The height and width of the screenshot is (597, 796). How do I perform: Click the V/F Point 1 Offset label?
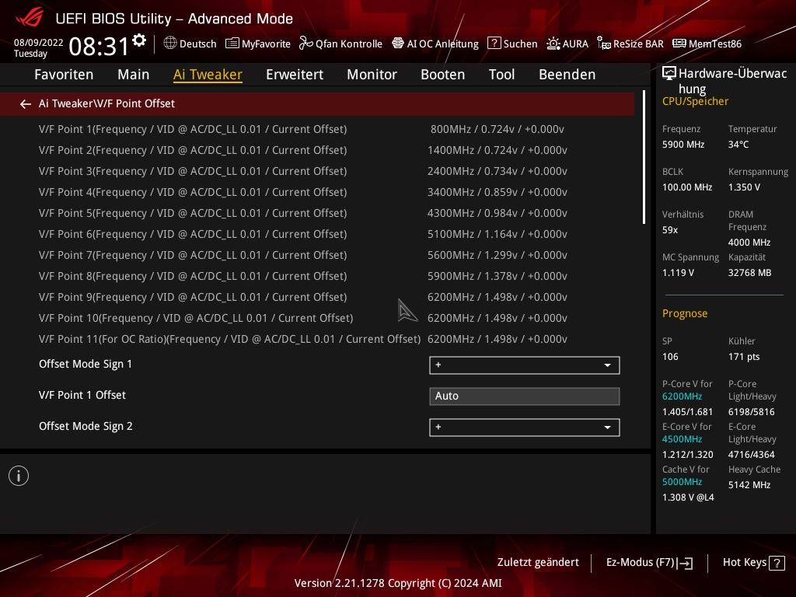82,395
